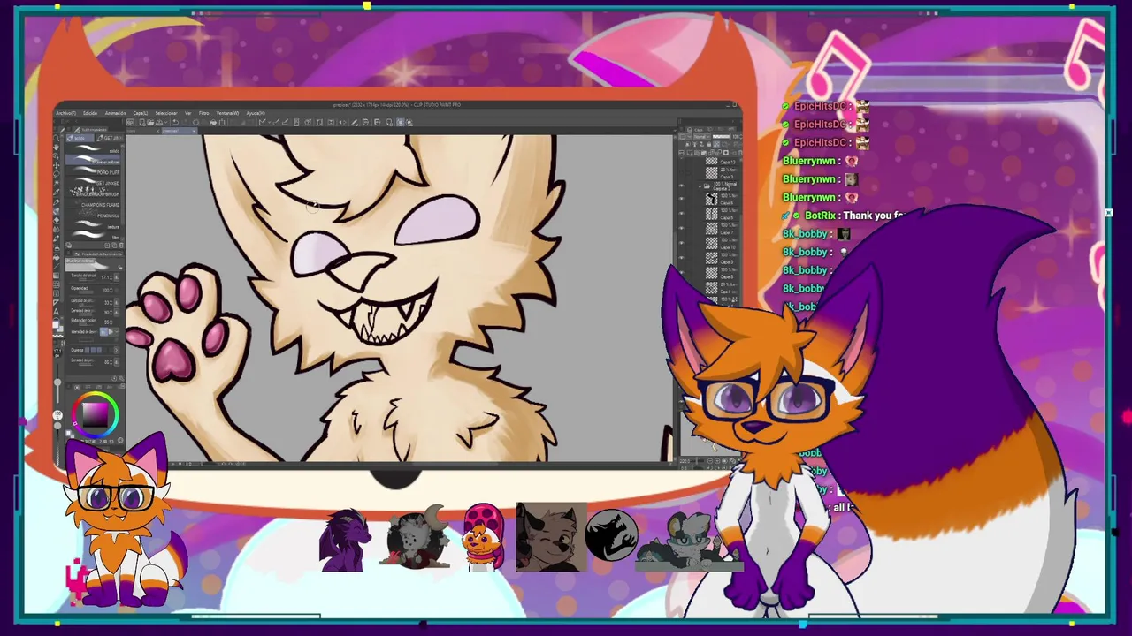Open the Edición menu
Image resolution: width=1132 pixels, height=636 pixels.
pos(90,113)
